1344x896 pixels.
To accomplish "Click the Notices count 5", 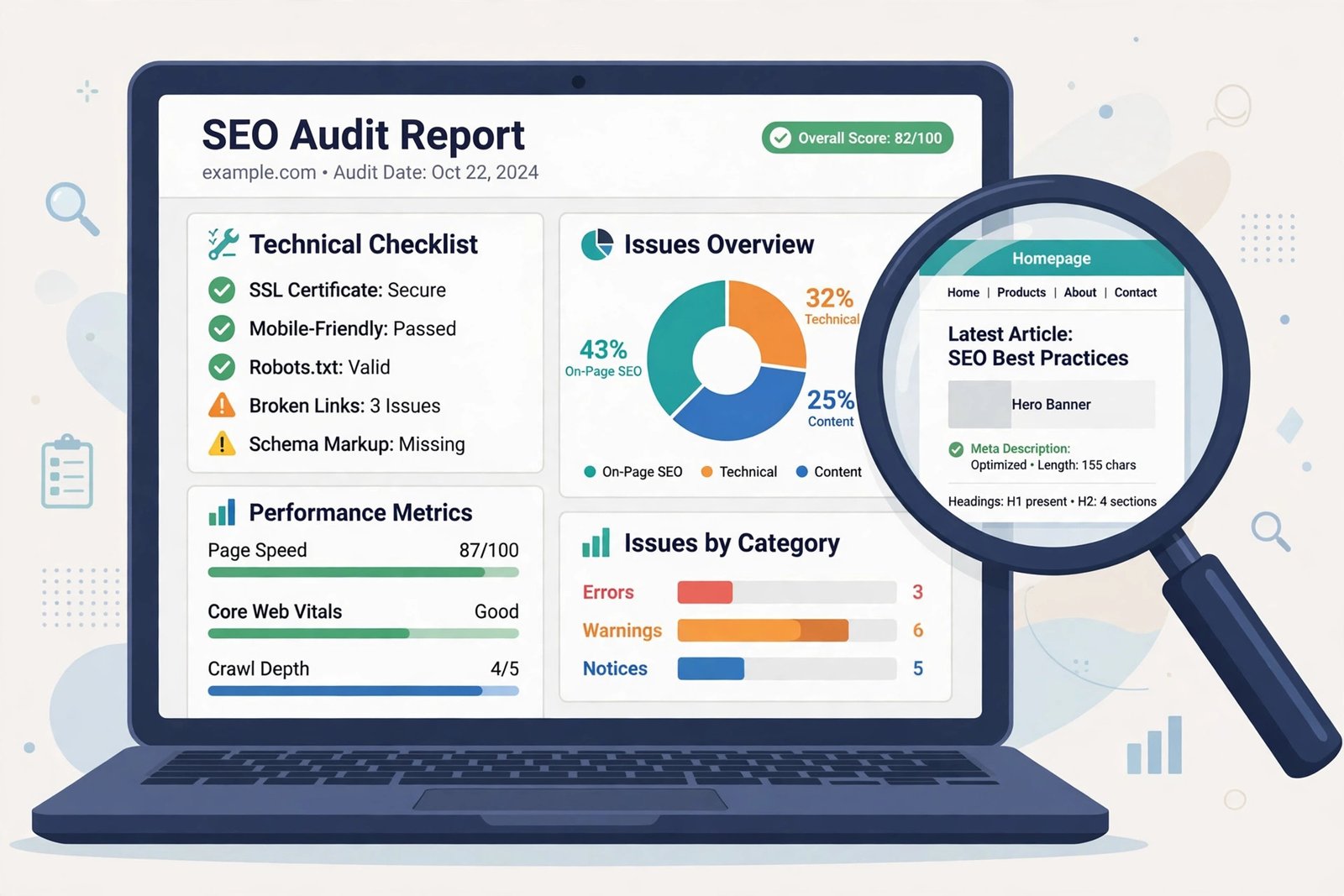I will coord(917,668).
